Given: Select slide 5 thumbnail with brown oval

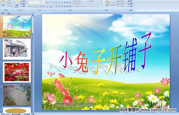Looking at the screenshot, I should click(x=17, y=110).
